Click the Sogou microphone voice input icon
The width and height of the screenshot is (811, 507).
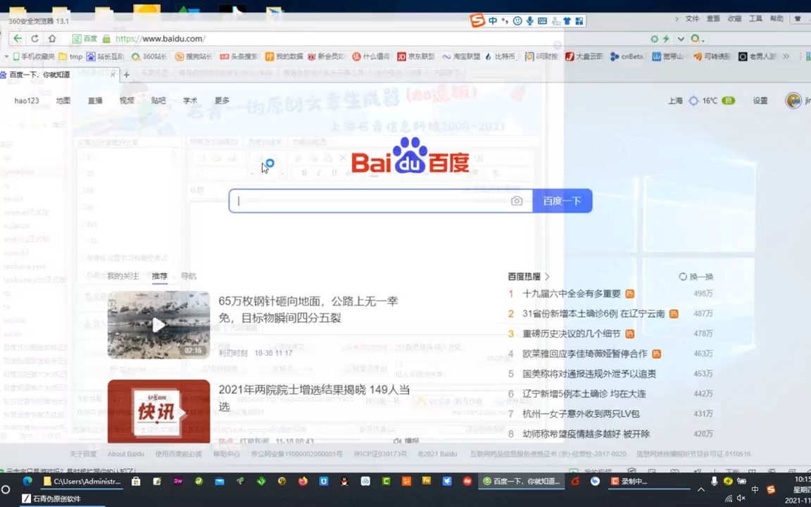pyautogui.click(x=529, y=20)
